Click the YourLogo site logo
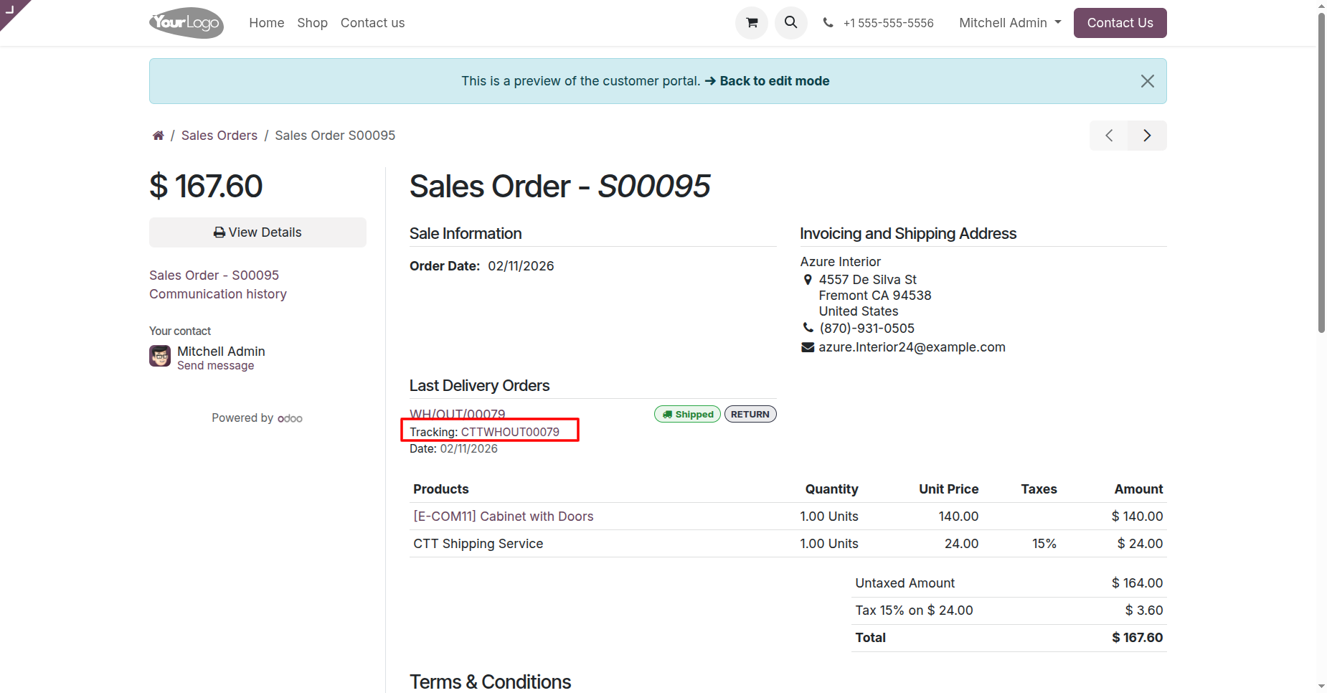The width and height of the screenshot is (1327, 693). (186, 23)
